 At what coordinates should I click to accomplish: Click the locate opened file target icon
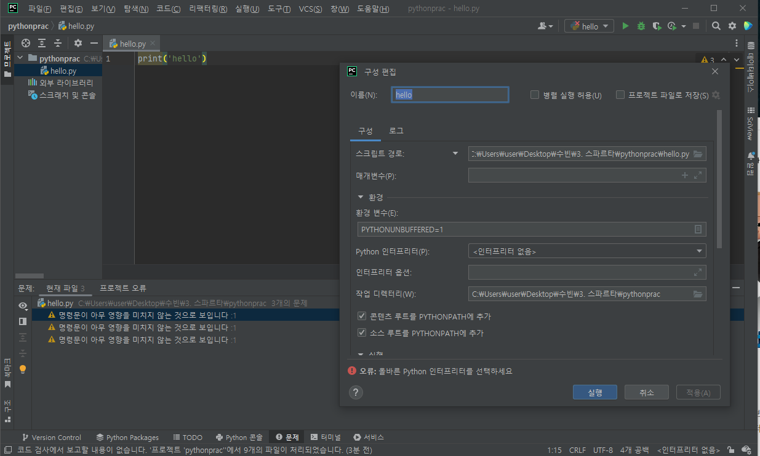tap(26, 43)
